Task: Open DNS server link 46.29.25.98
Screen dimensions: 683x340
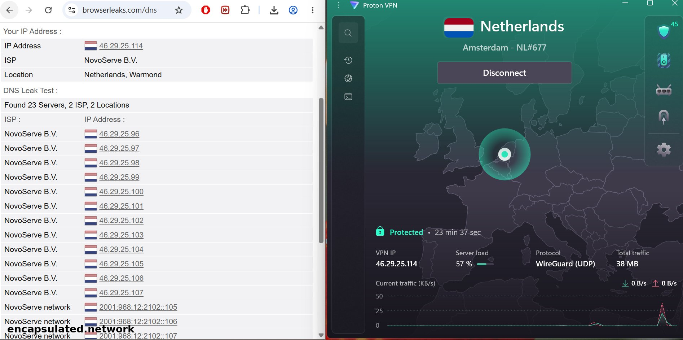Action: point(119,163)
